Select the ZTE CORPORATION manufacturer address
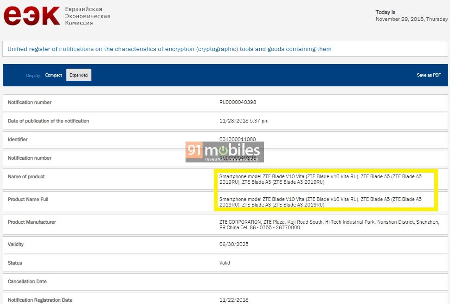450x304 pixels. [x=329, y=225]
